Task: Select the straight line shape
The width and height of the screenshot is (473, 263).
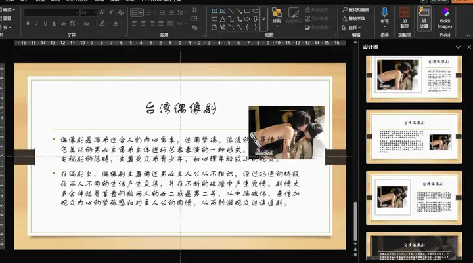Action: pyautogui.click(x=231, y=11)
